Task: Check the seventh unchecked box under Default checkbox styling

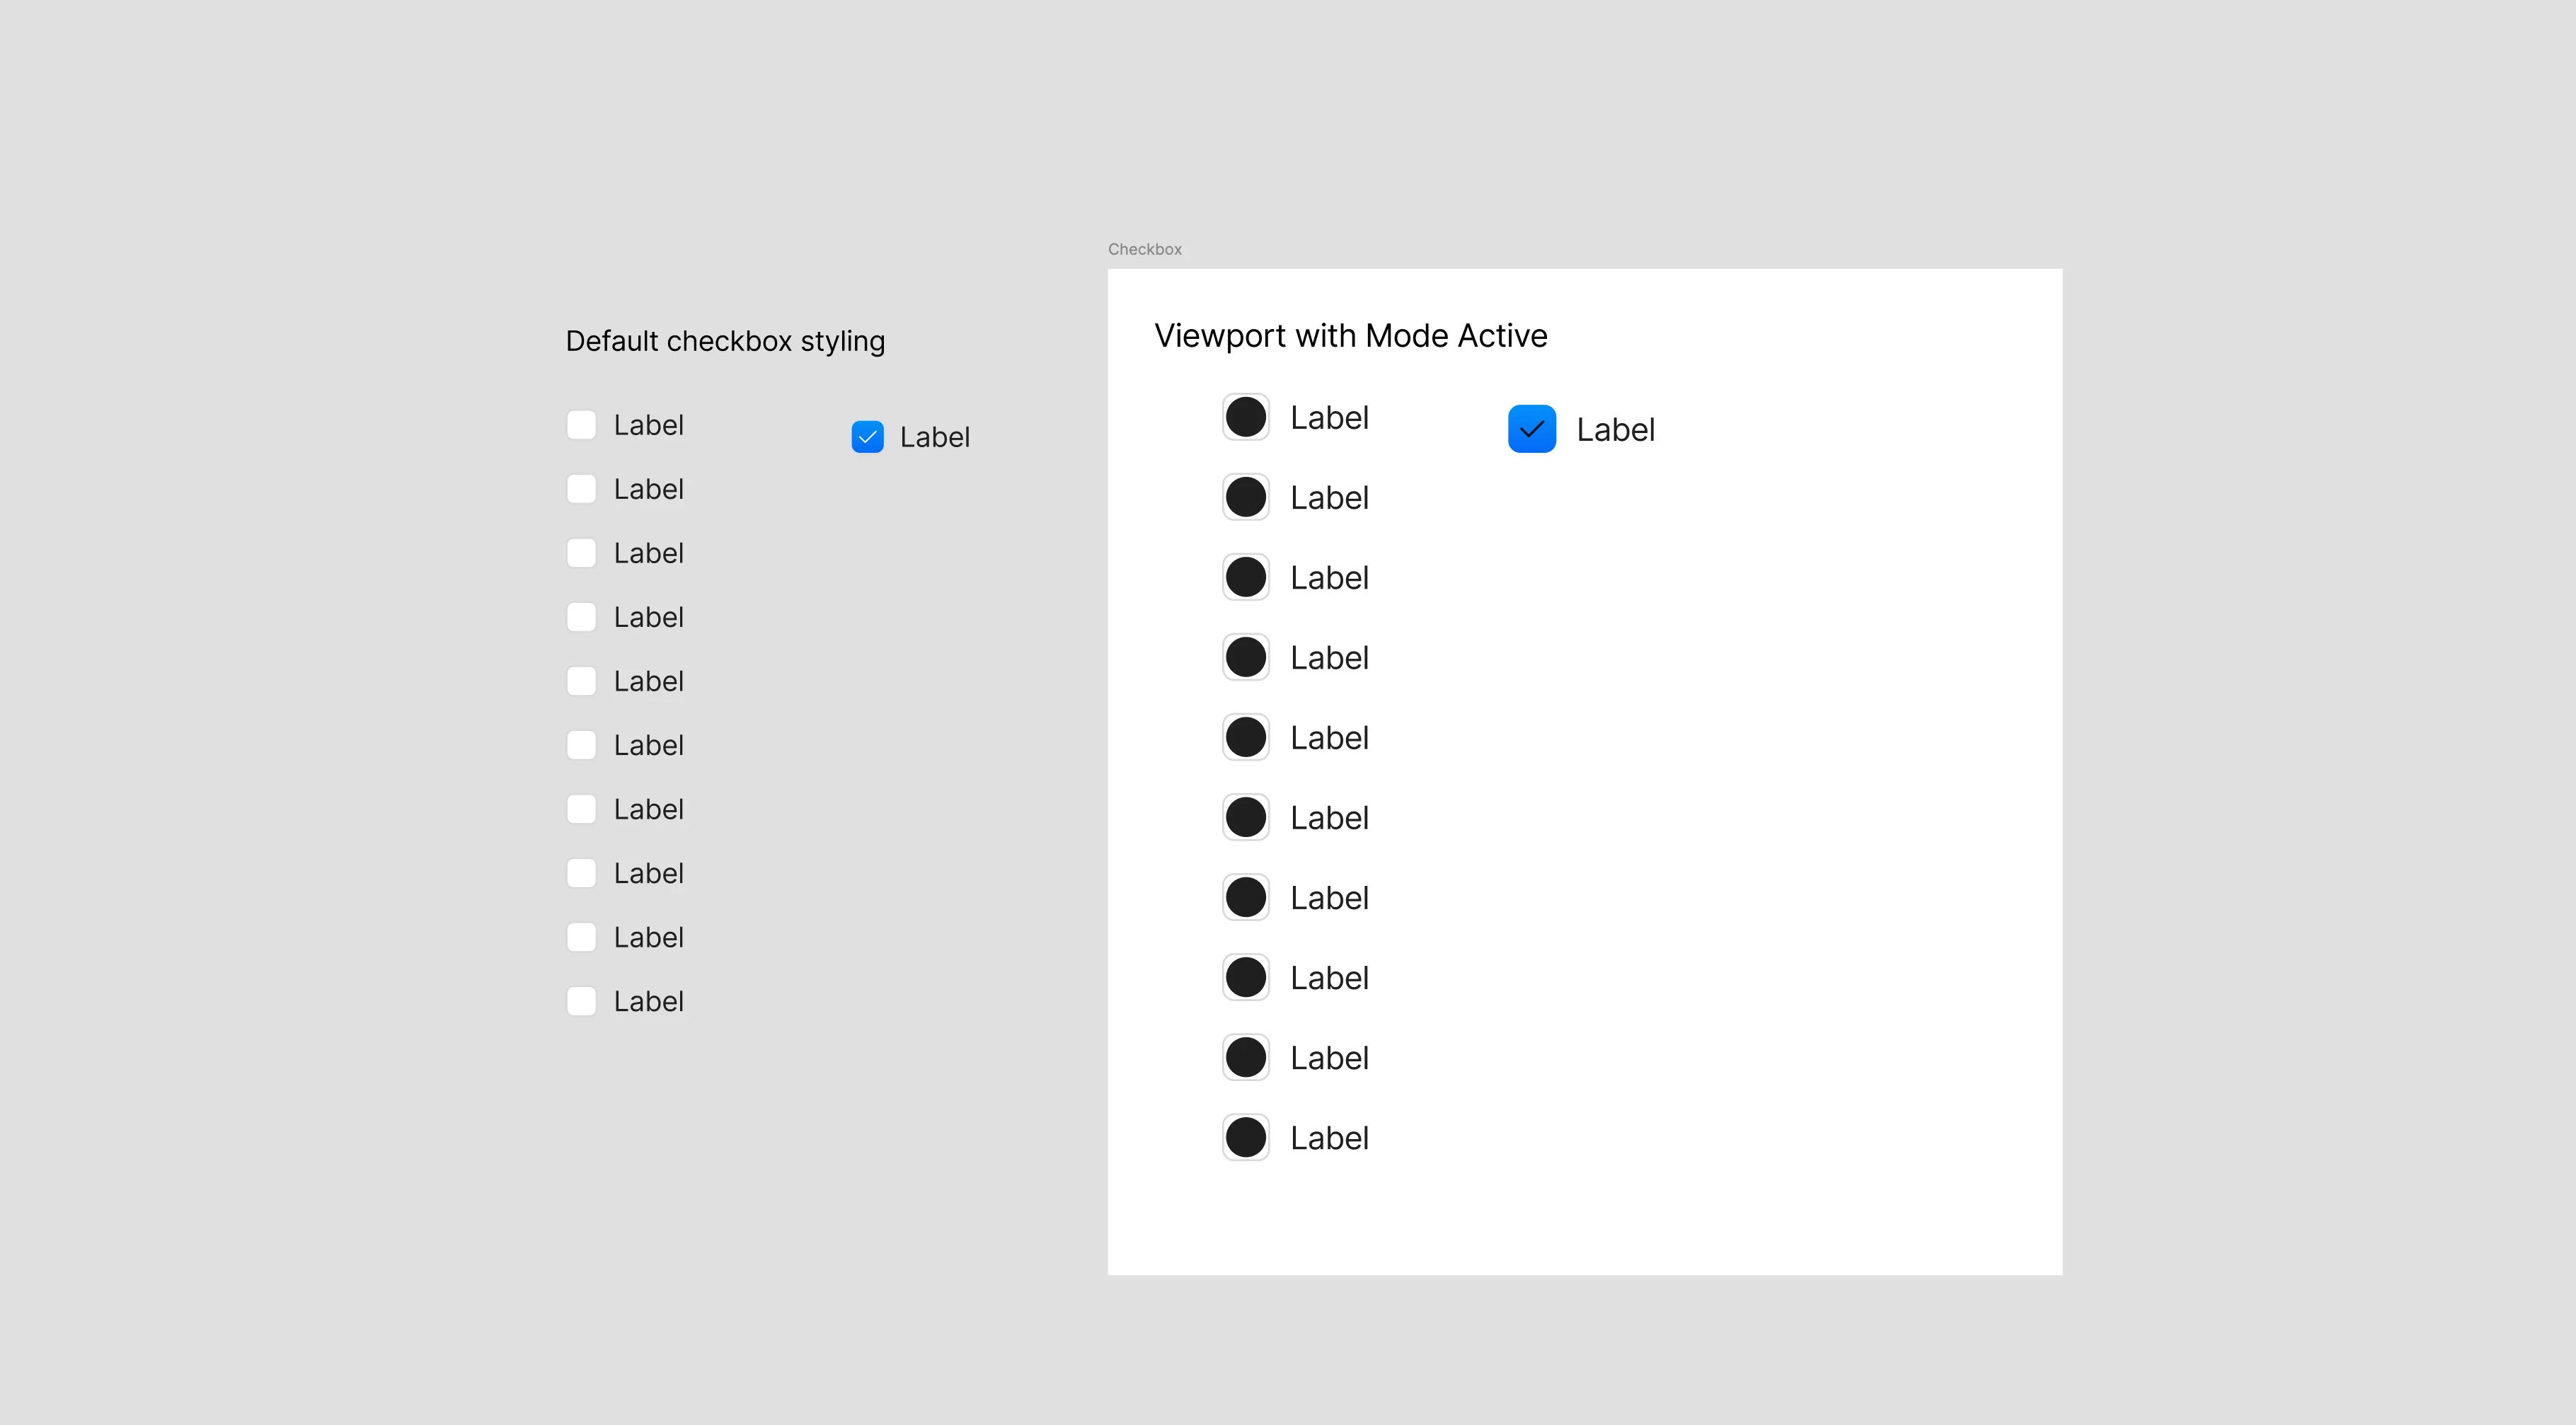Action: click(581, 809)
